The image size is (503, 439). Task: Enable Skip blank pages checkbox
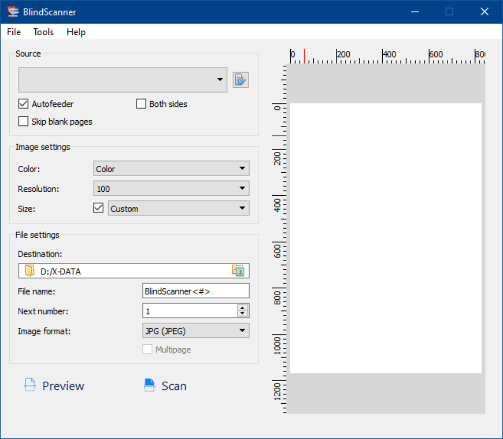click(x=23, y=122)
